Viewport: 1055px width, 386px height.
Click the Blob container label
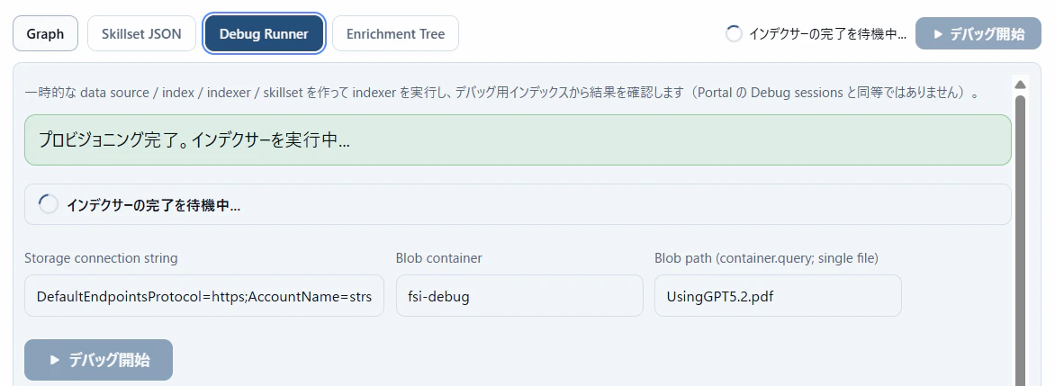pos(438,258)
